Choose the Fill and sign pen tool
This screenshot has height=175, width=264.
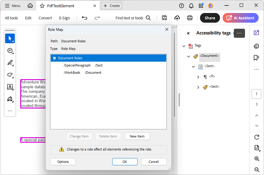point(10,99)
